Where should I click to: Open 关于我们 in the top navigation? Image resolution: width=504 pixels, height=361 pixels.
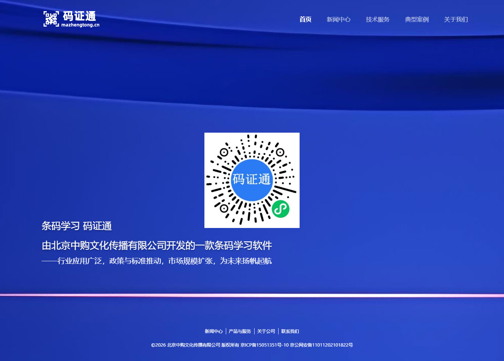(456, 19)
